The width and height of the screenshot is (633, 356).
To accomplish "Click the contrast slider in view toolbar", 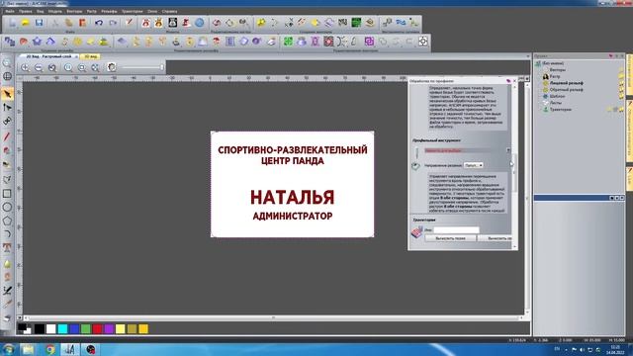I will click(141, 67).
